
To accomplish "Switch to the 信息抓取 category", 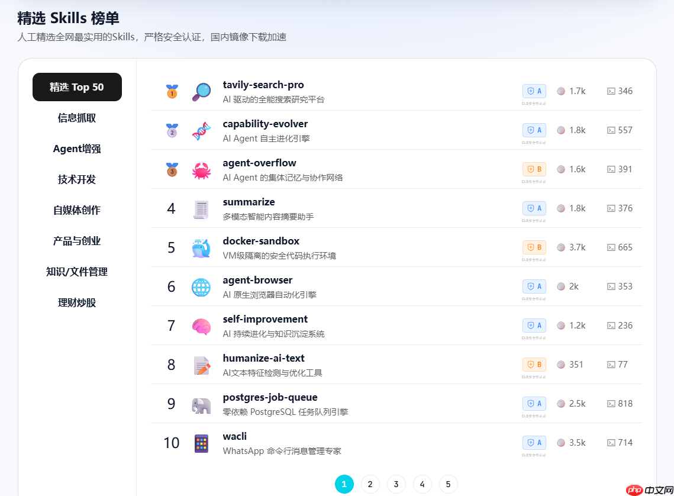I will 77,118.
